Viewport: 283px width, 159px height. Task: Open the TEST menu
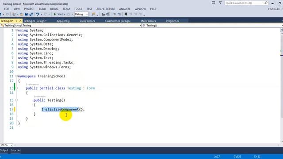[x=89, y=9]
